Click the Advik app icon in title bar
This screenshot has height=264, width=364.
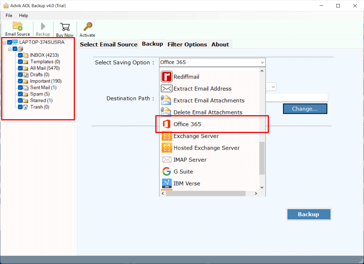click(x=6, y=6)
